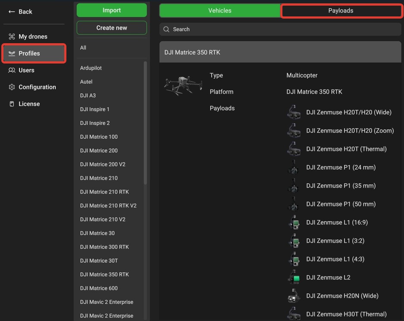Click the Zenmuse H20N (Wide) camera icon
The image size is (404, 321).
(294, 296)
